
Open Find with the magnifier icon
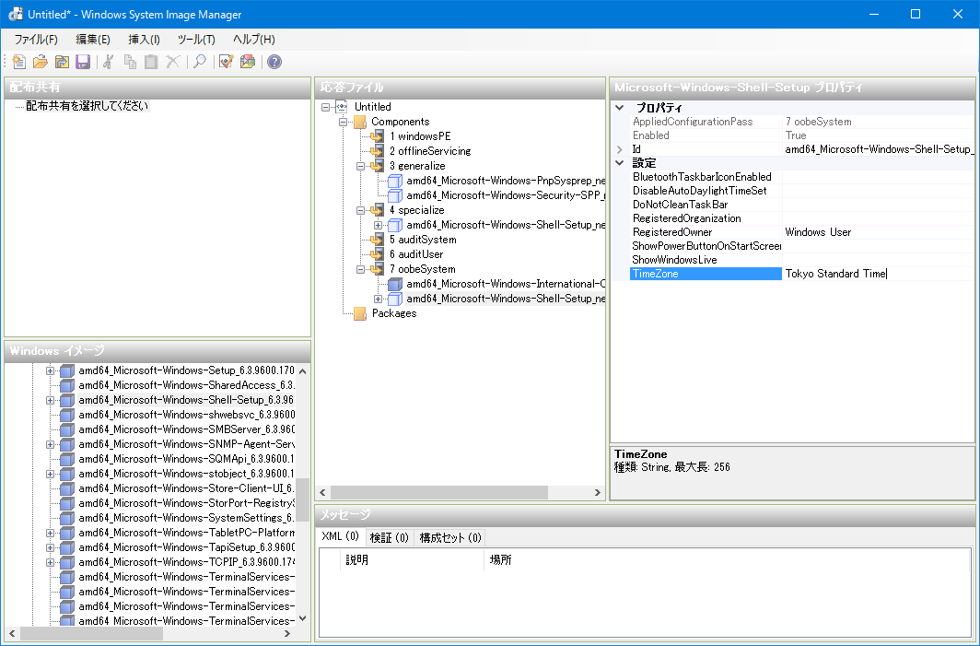coord(199,62)
